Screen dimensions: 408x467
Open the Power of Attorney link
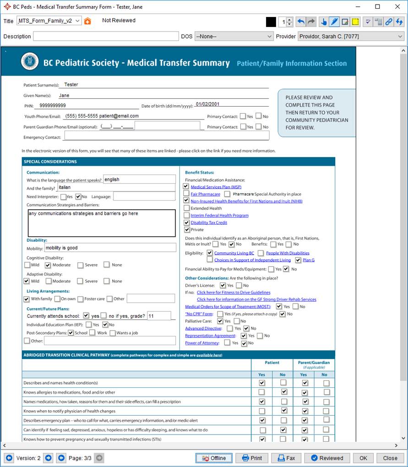point(202,343)
